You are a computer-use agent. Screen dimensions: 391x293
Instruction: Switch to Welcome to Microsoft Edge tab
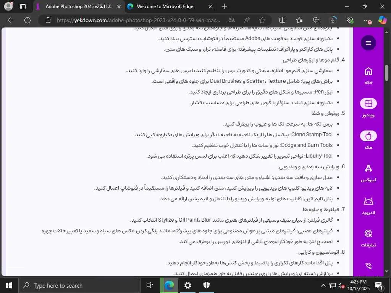point(165,6)
